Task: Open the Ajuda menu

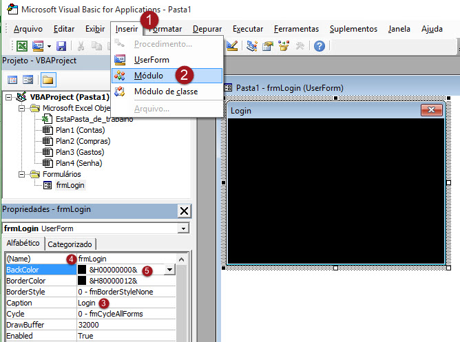Action: click(x=432, y=29)
